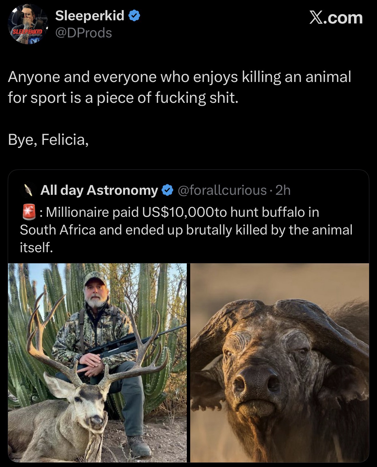
Task: Click All day Astronomy's verified checkmark badge
Action: [x=168, y=190]
